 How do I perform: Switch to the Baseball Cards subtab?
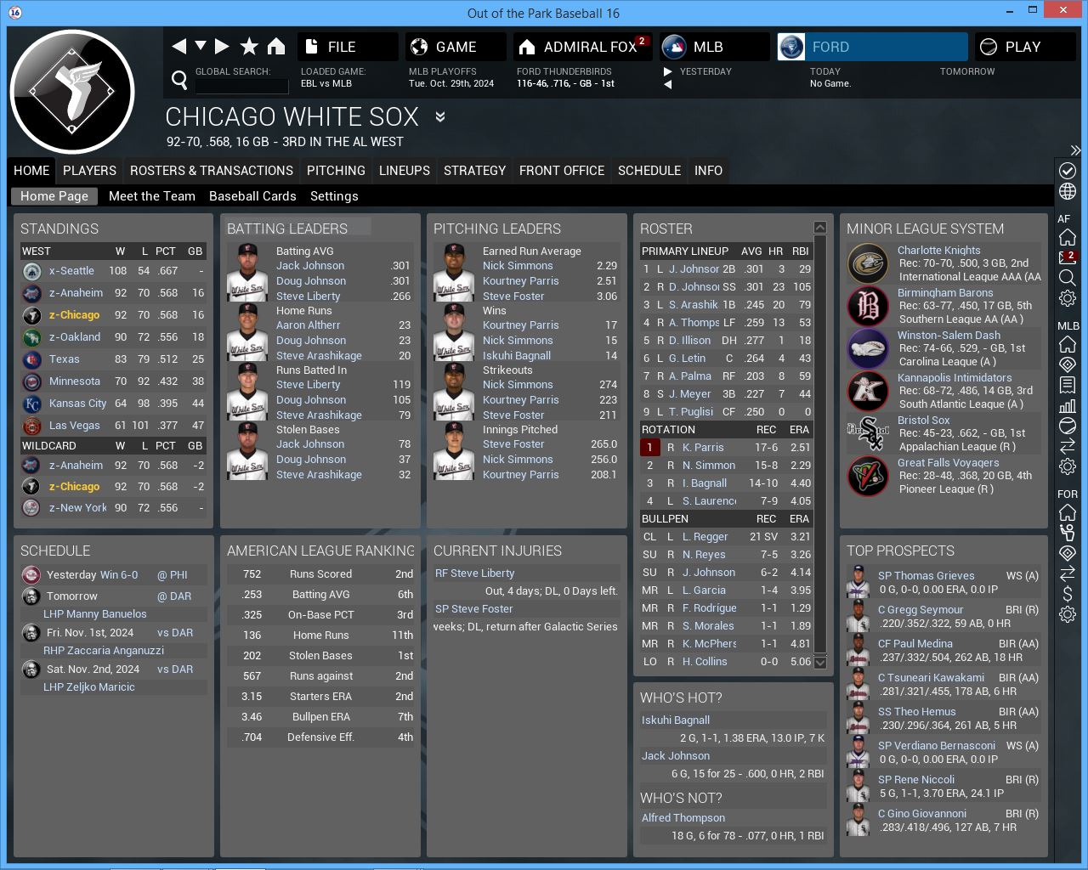pos(252,196)
